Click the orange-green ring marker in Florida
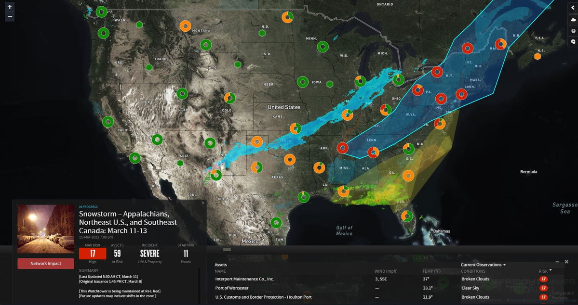Image resolution: width=578 pixels, height=305 pixels. point(406,216)
